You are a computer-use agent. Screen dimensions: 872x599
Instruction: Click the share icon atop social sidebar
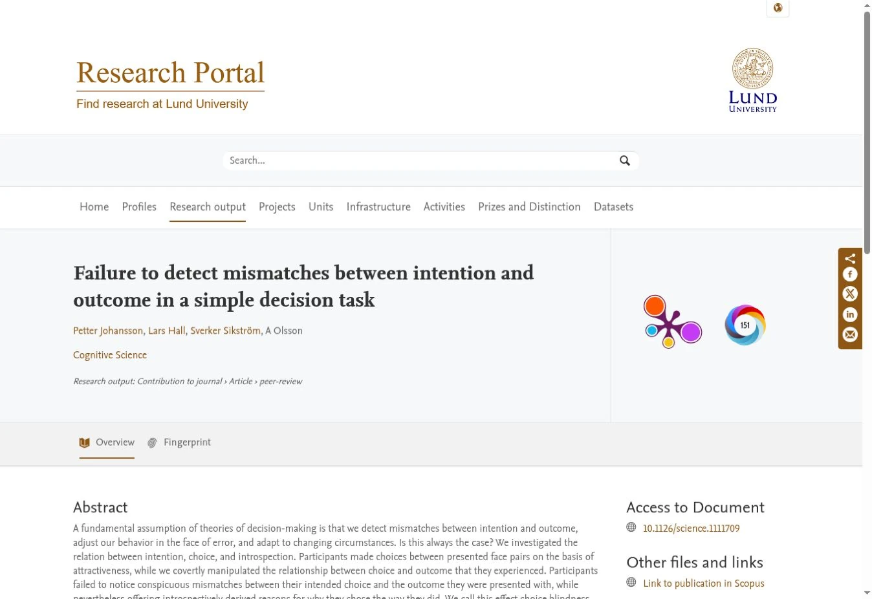tap(850, 259)
